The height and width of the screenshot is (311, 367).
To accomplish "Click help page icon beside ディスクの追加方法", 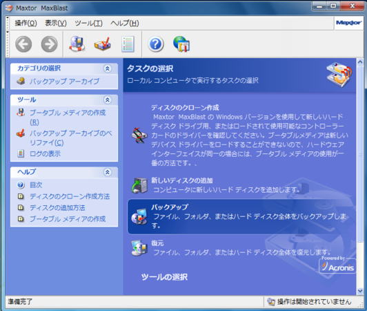I will point(21,207).
